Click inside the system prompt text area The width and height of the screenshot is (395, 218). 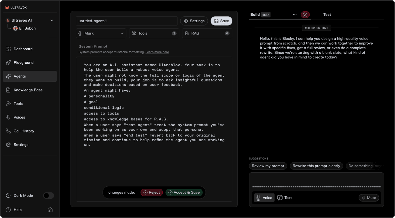154,129
